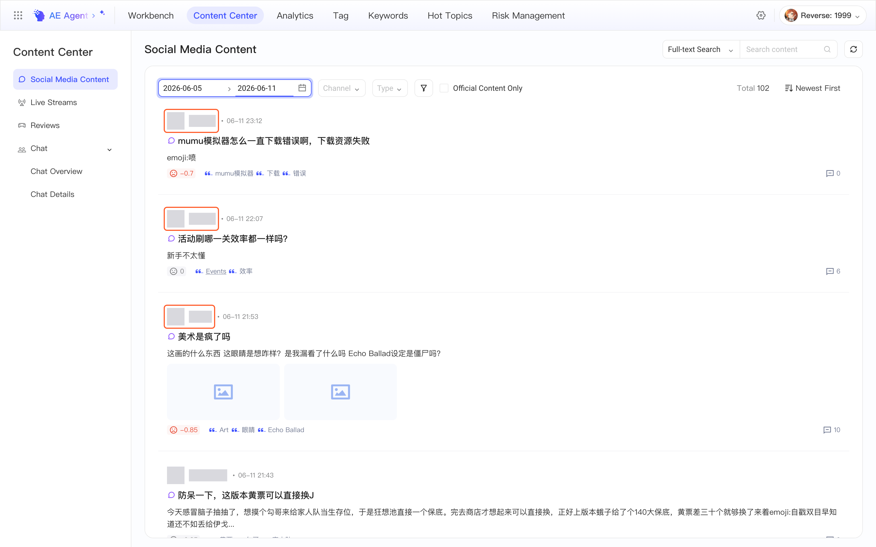
Task: Open the Tag tab
Action: point(341,16)
